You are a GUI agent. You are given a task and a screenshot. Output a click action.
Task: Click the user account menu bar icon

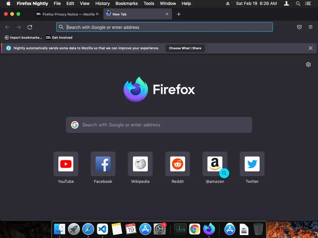click(x=286, y=3)
